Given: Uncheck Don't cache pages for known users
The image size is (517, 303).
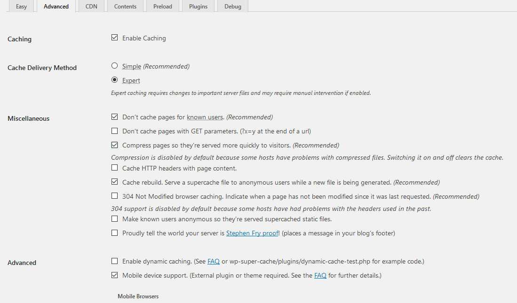Looking at the screenshot, I should pyautogui.click(x=115, y=117).
